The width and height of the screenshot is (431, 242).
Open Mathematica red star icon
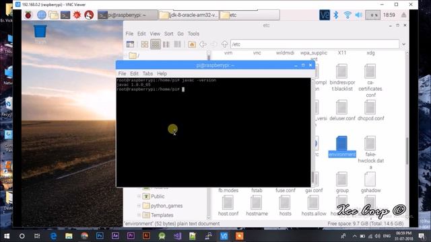click(x=77, y=15)
